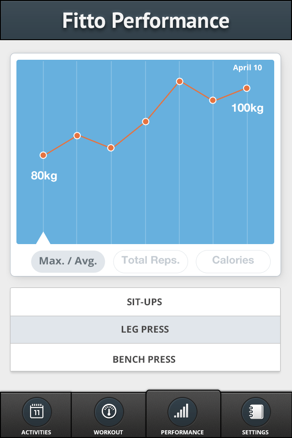The width and height of the screenshot is (292, 438).
Task: Pick the BENCH PRESS exercise
Action: pyautogui.click(x=145, y=359)
